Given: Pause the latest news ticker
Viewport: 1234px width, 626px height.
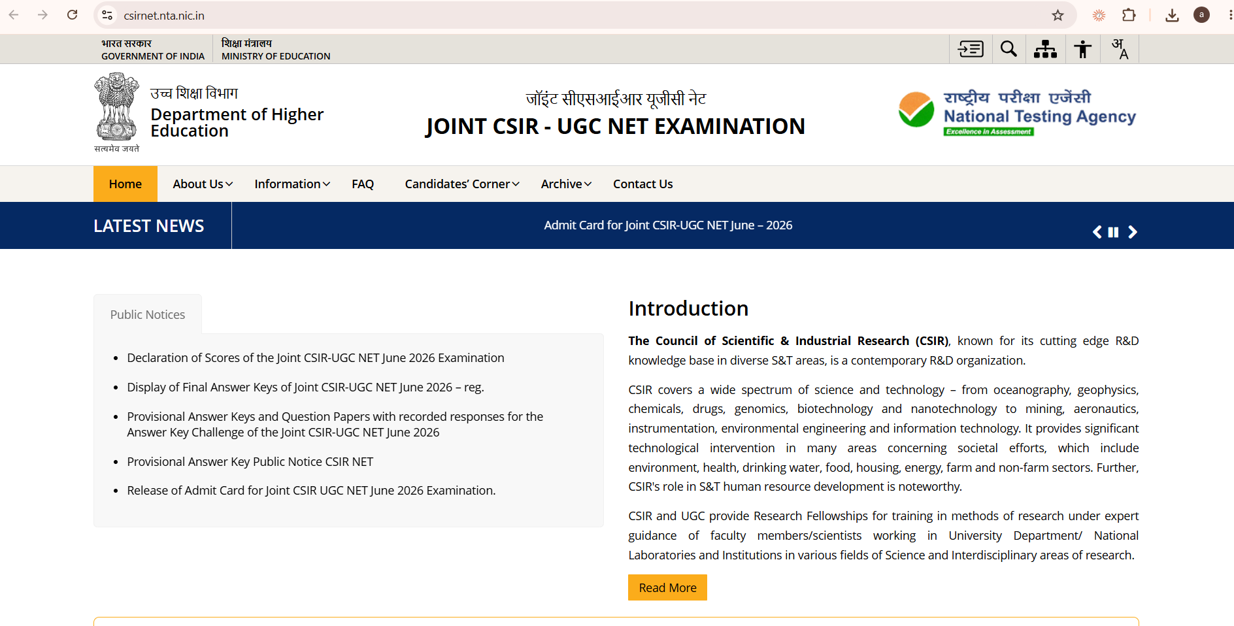Looking at the screenshot, I should (x=1113, y=232).
